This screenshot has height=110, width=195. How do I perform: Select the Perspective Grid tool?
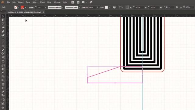pos(3,80)
